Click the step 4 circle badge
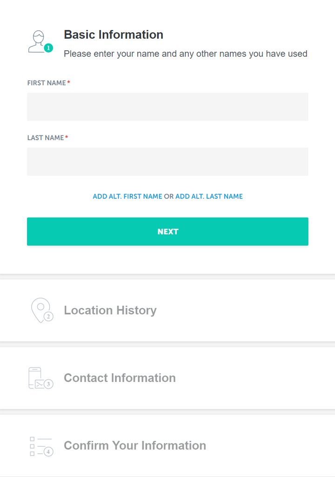The width and height of the screenshot is (335, 477). [48, 451]
